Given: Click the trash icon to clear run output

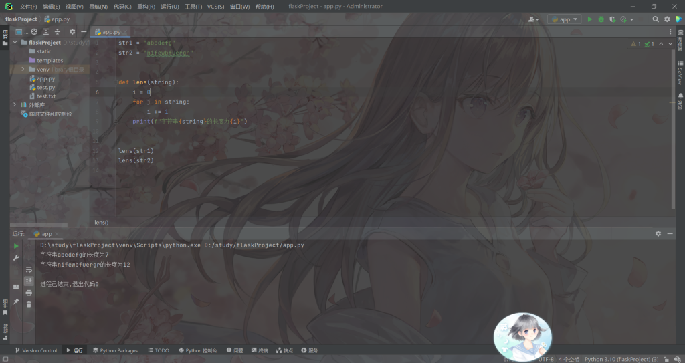Looking at the screenshot, I should [29, 304].
